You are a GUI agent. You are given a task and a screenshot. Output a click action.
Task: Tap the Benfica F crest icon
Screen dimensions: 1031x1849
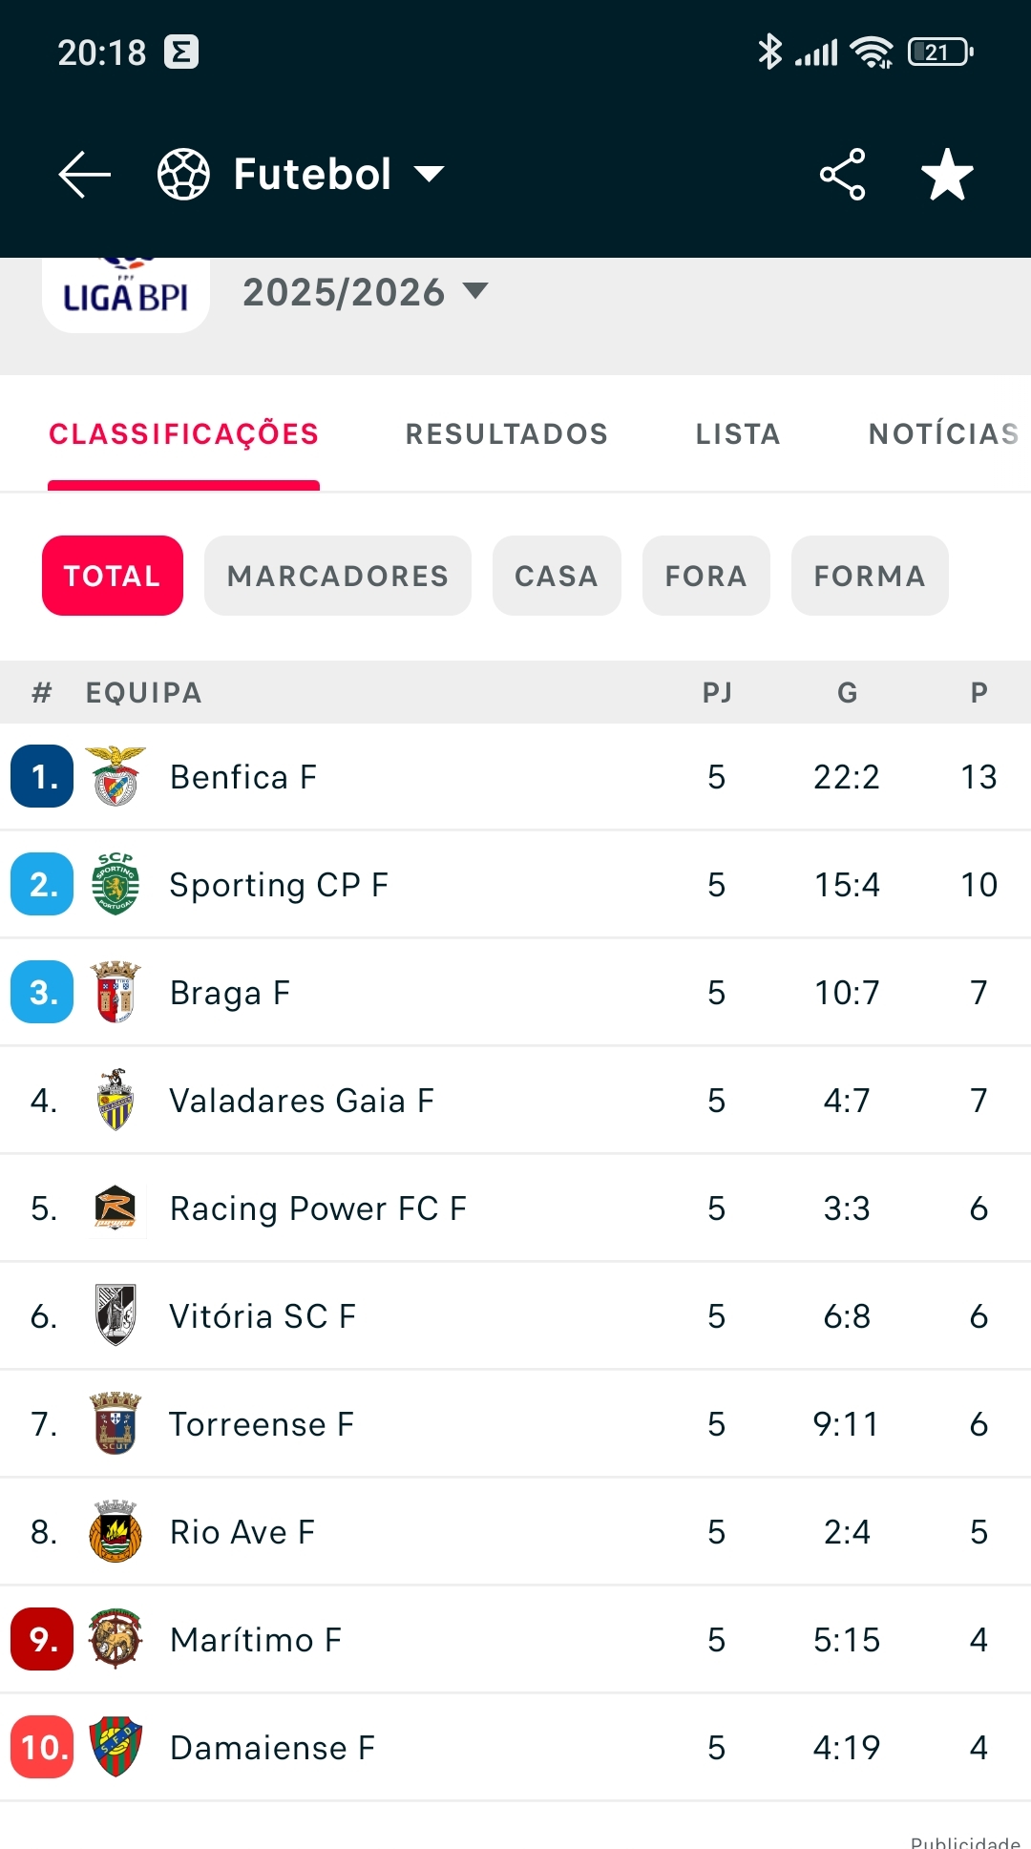tap(116, 777)
